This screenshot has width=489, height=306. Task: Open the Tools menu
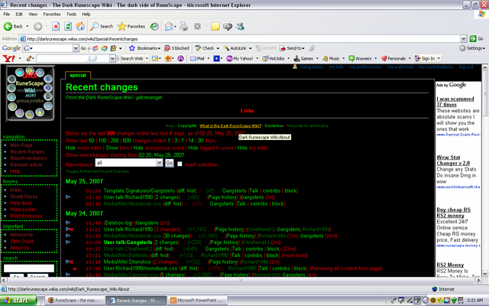71,14
